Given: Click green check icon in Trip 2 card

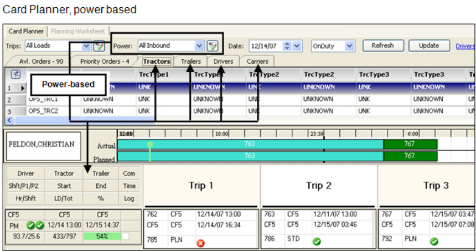Looking at the screenshot, I should [317, 242].
